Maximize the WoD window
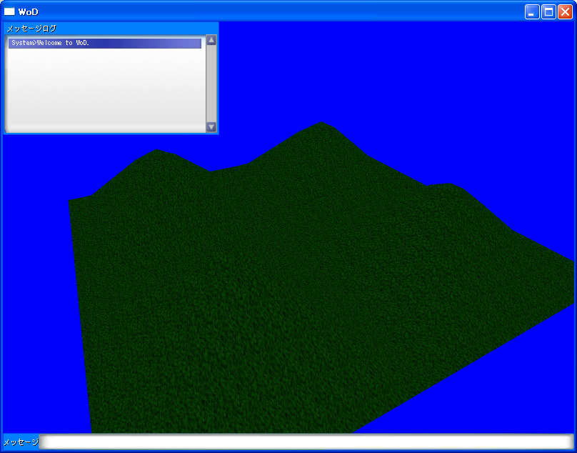577x453 pixels. tap(548, 11)
